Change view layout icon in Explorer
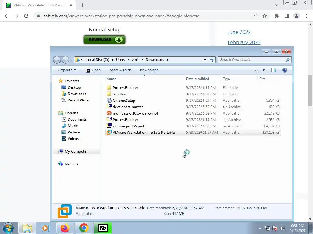 coord(257,70)
